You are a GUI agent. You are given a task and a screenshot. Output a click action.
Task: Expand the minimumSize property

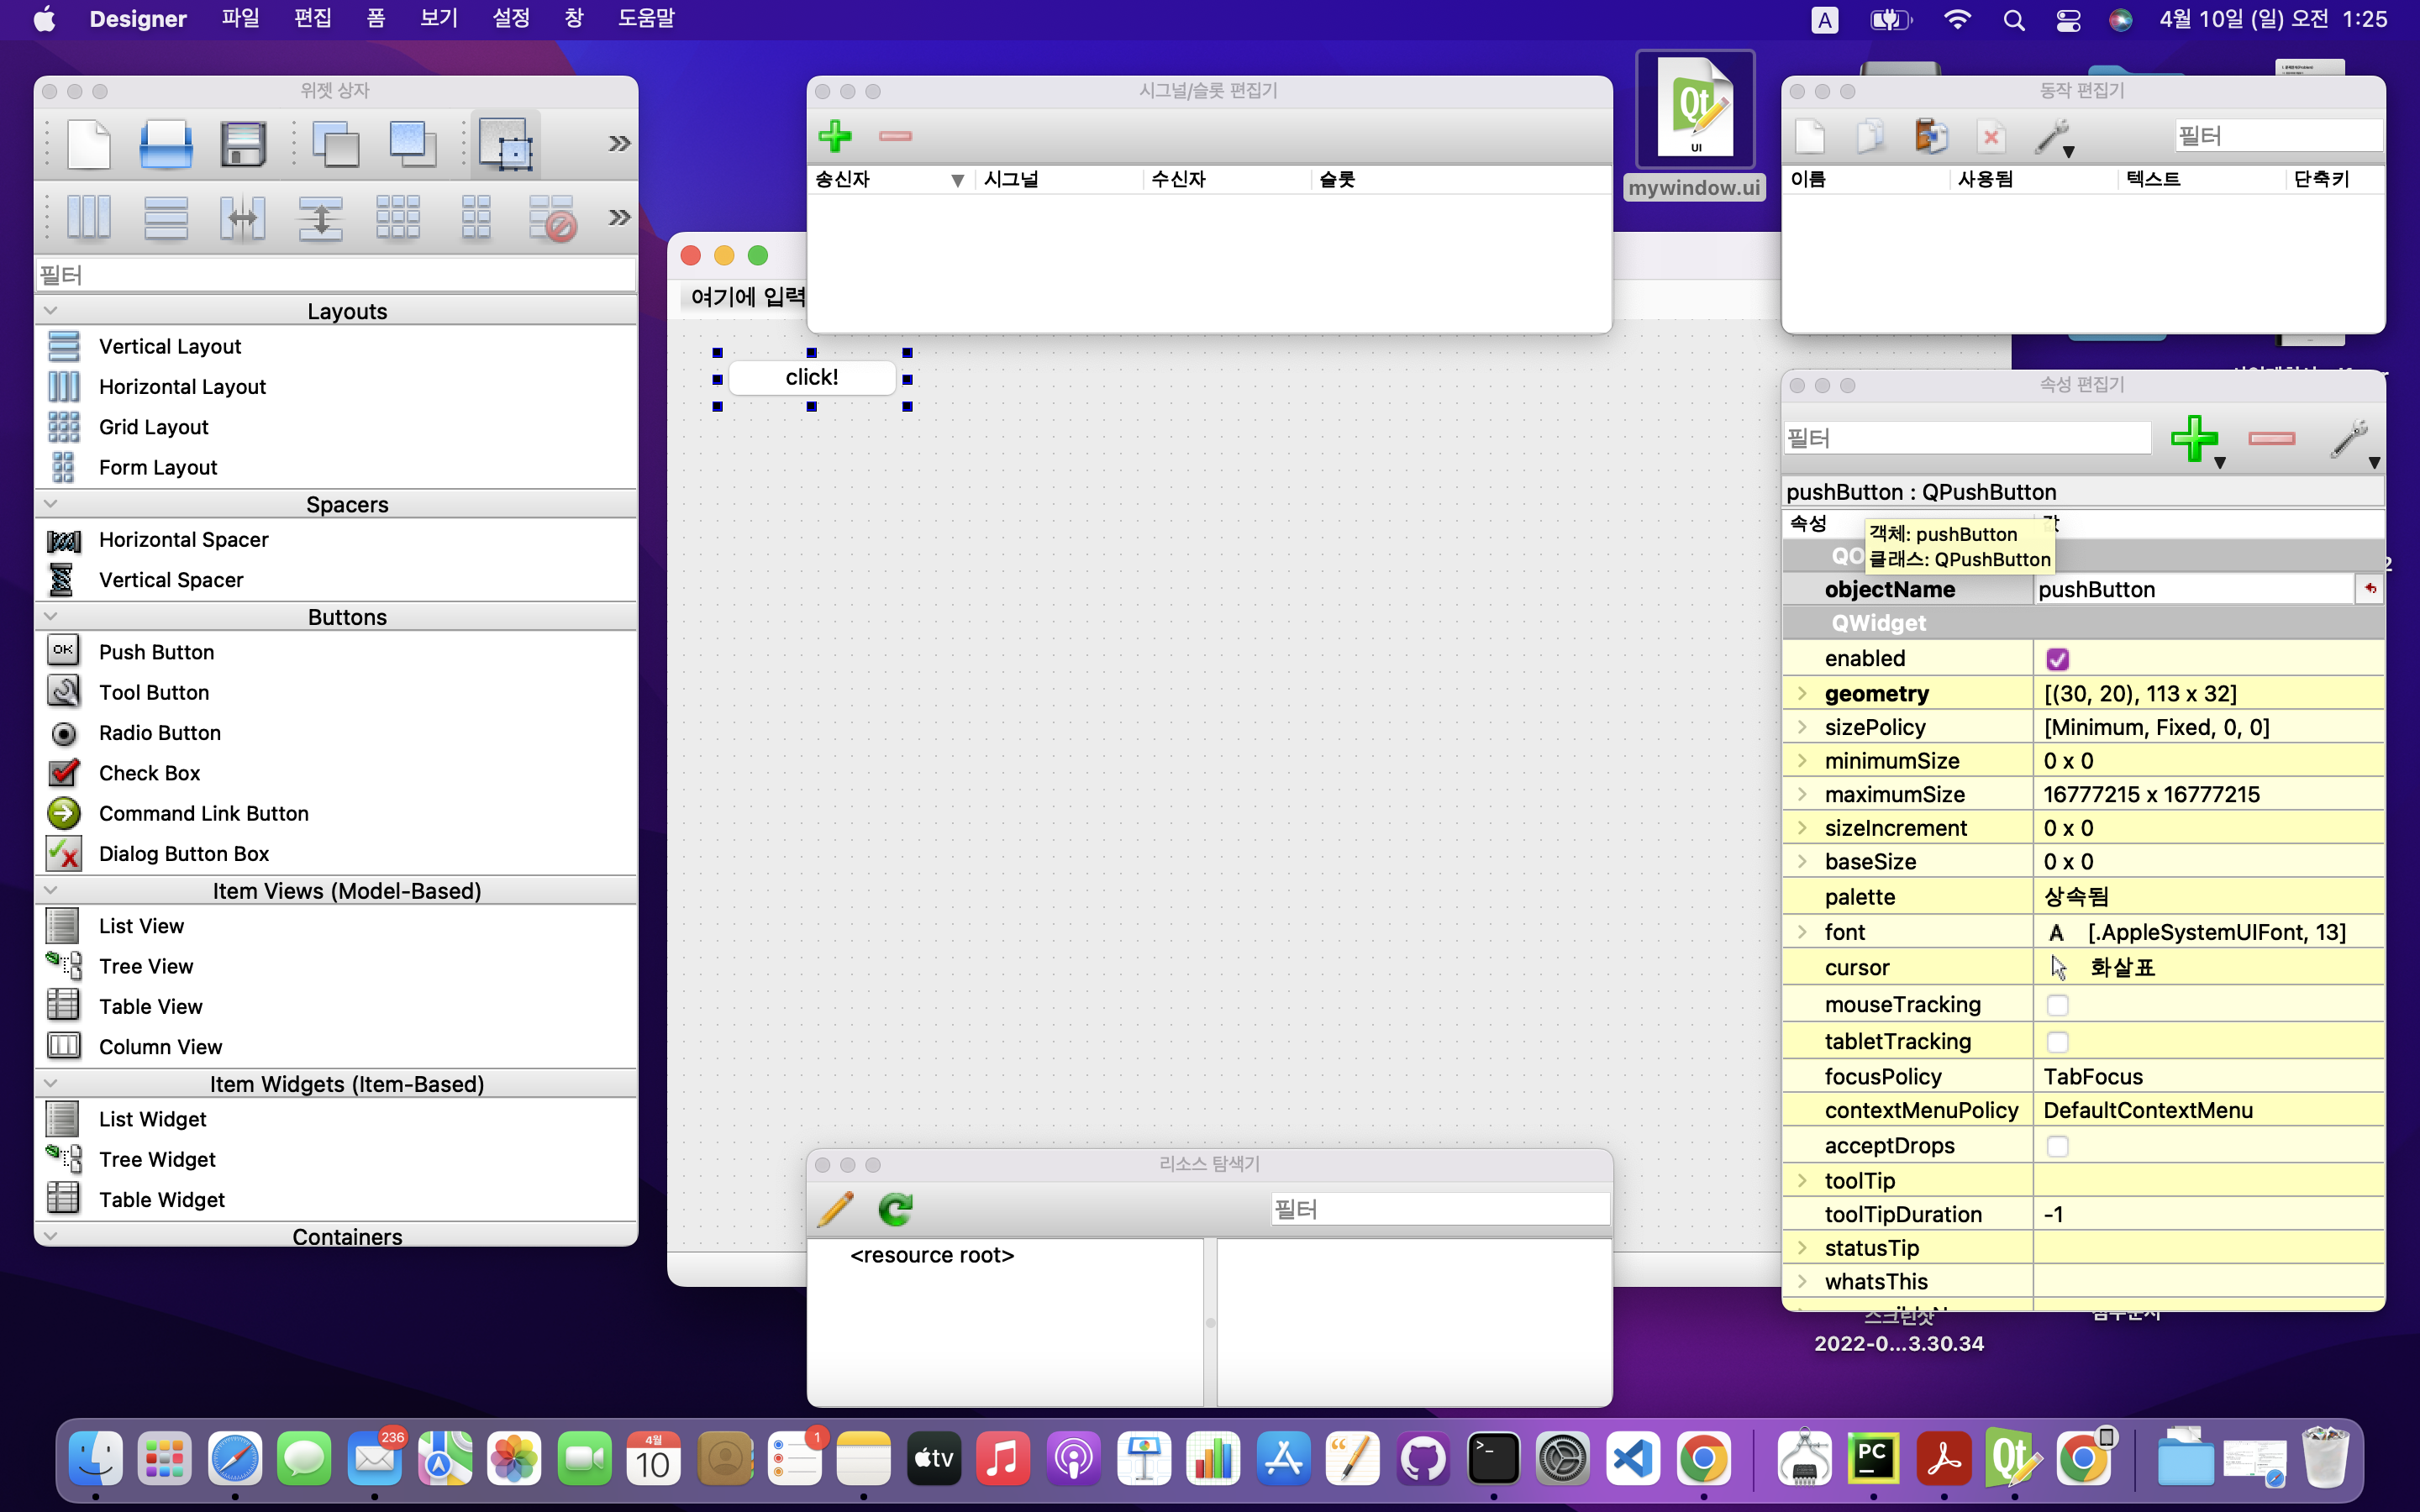tap(1802, 761)
